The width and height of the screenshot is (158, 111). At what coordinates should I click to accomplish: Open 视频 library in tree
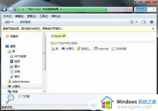(x=17, y=61)
